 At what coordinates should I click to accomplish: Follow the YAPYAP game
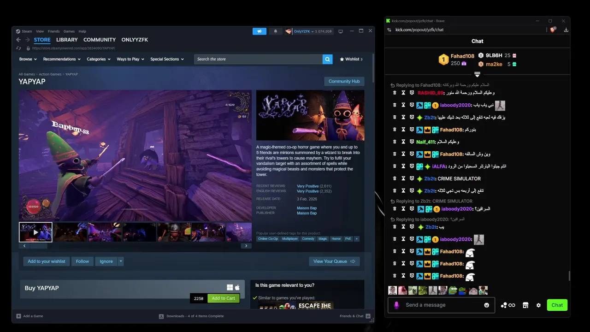coord(83,261)
